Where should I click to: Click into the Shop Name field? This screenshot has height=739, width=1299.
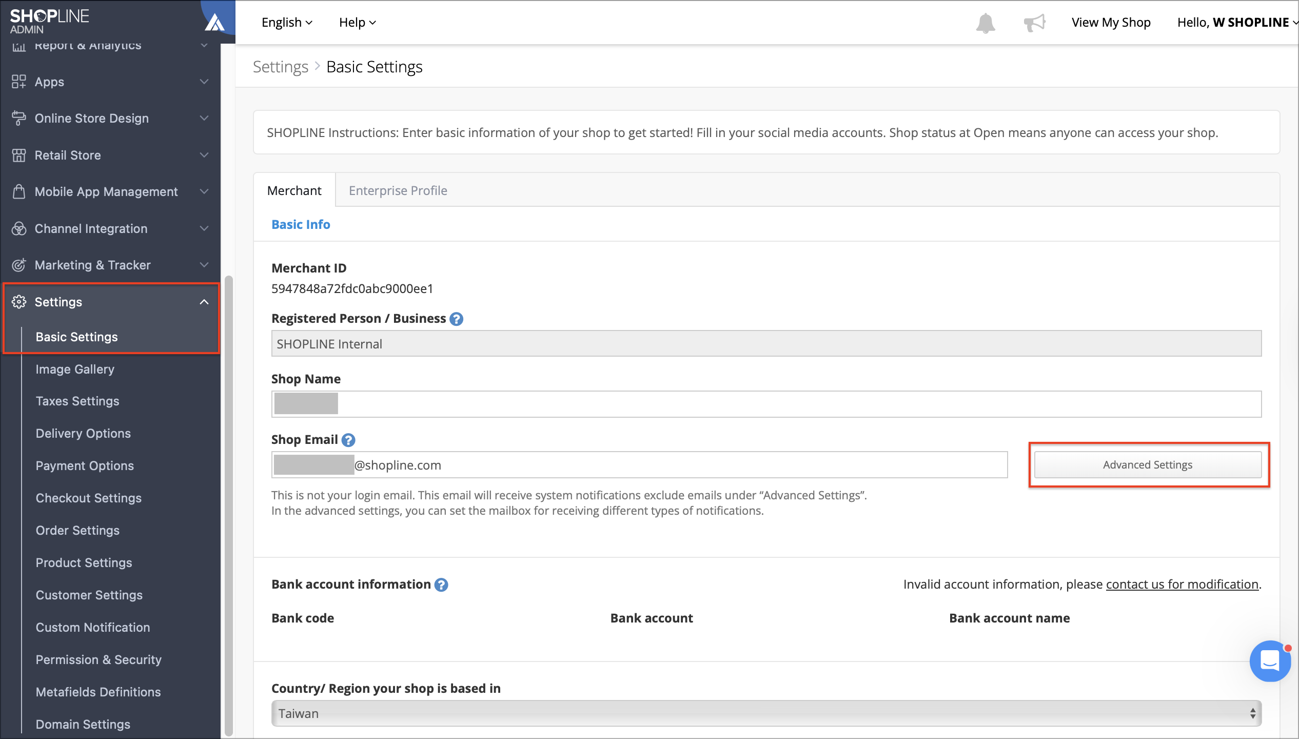pyautogui.click(x=766, y=404)
